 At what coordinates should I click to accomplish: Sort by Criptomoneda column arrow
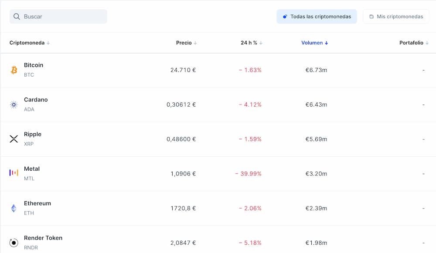tap(48, 43)
